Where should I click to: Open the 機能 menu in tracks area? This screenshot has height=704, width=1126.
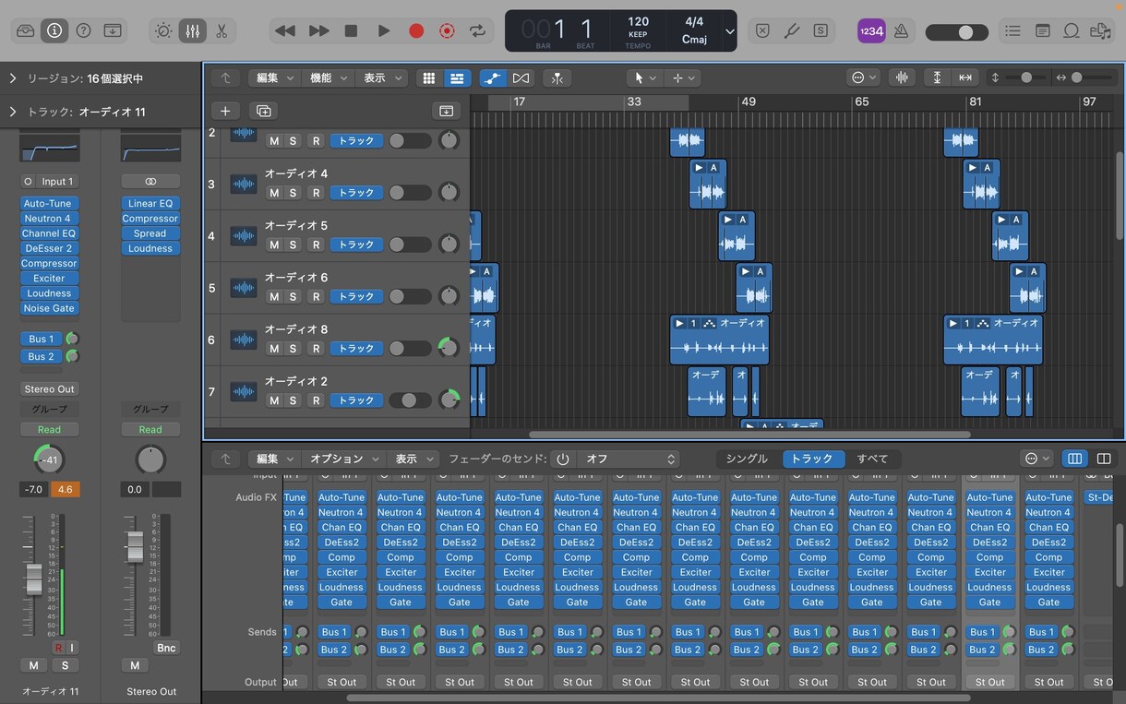coord(328,78)
